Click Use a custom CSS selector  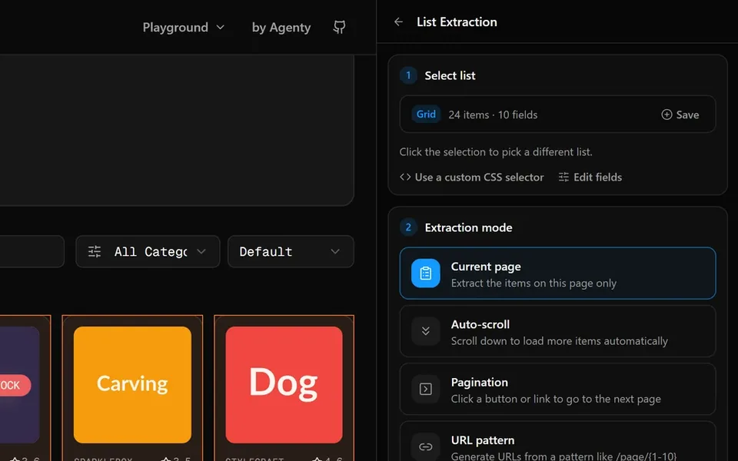[x=471, y=177]
